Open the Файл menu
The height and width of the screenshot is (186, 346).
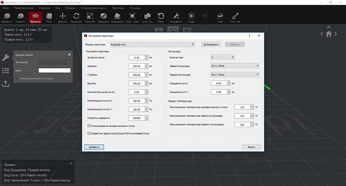coord(6,8)
